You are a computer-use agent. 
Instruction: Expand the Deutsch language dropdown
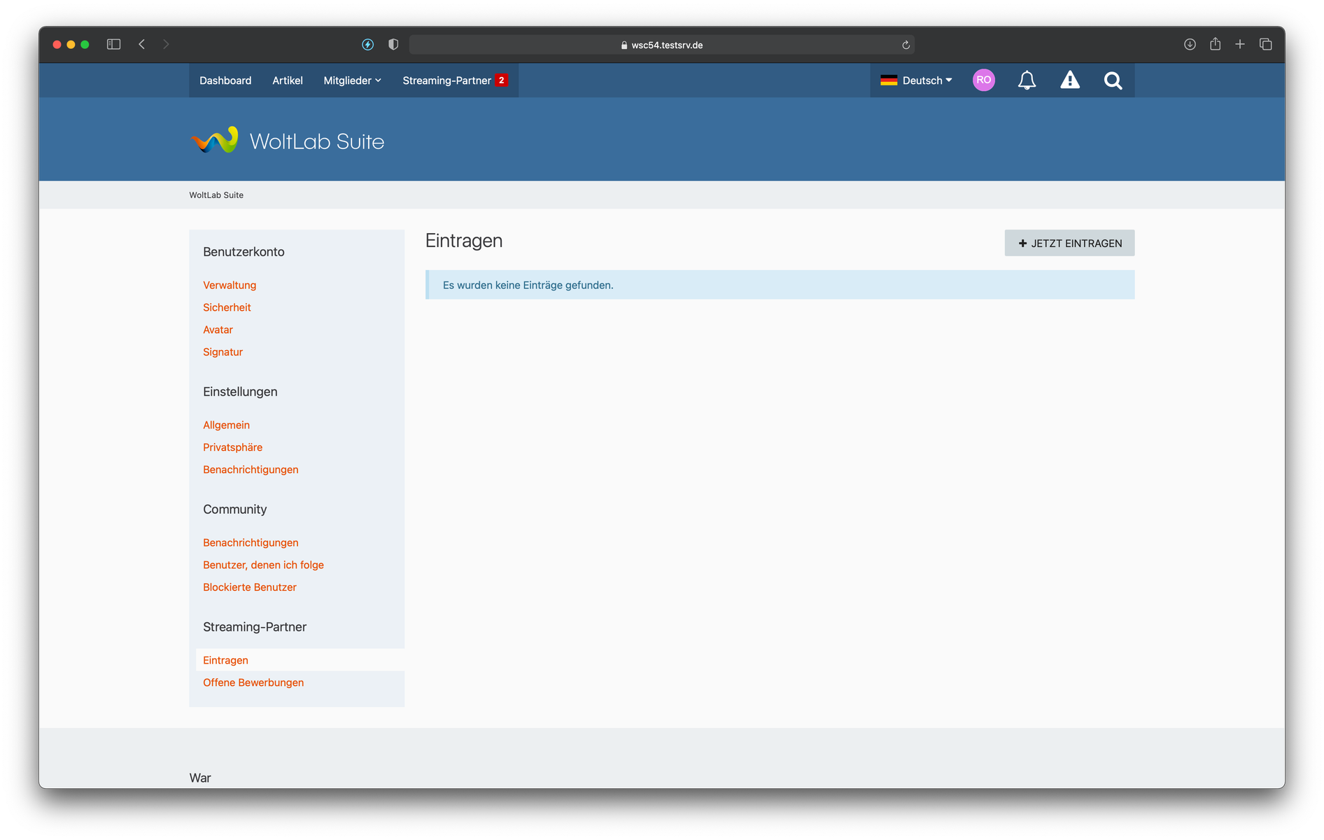coord(917,80)
